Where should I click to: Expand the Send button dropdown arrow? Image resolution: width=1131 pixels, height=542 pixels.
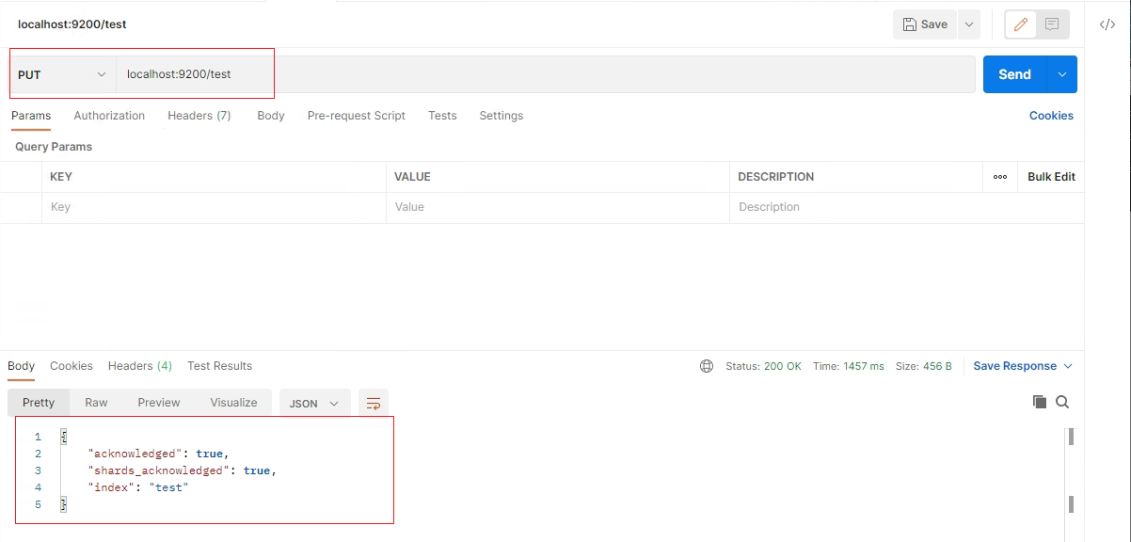(1062, 74)
